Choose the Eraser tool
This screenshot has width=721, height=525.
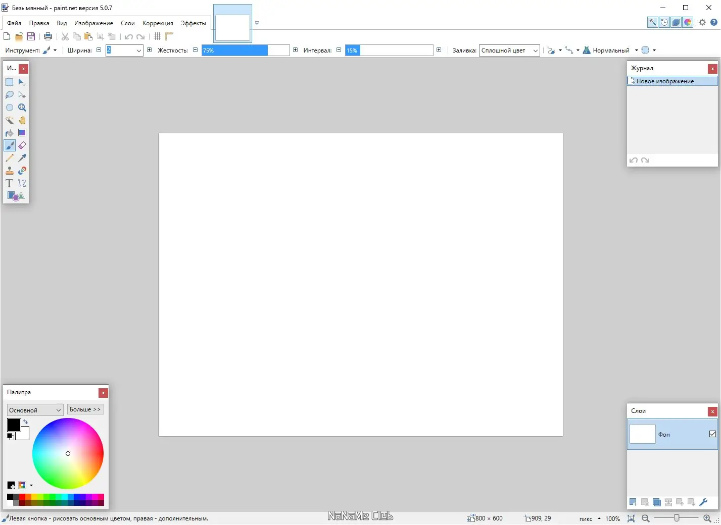point(22,145)
